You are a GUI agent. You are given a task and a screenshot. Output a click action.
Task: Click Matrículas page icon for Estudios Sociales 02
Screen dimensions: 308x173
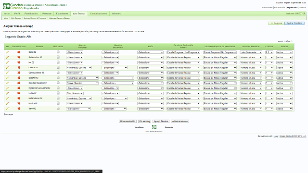coord(58,83)
